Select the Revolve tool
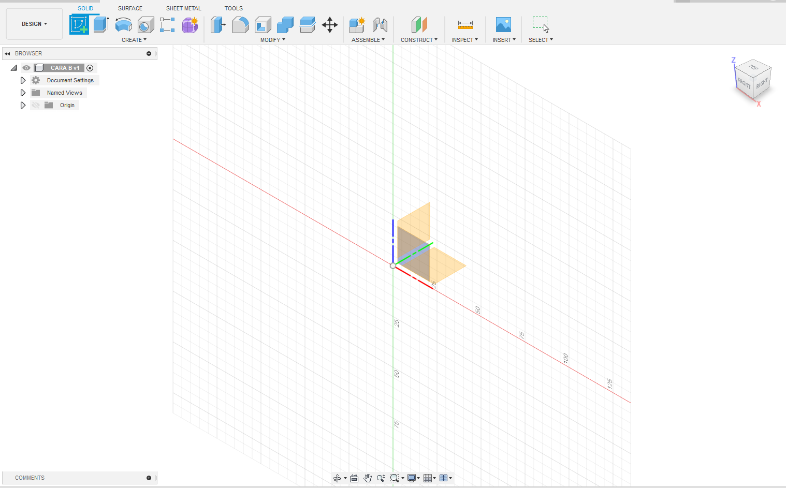Viewport: 786px width, 488px height. (123, 25)
